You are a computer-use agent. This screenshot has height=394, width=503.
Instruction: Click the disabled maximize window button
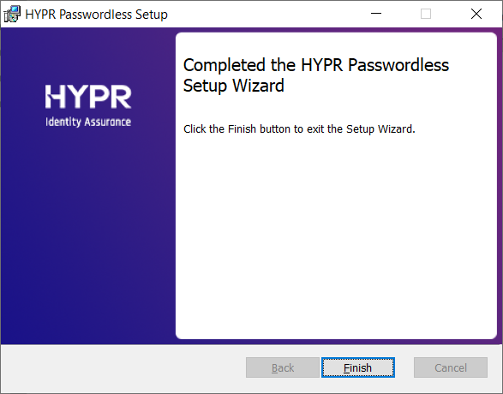426,14
